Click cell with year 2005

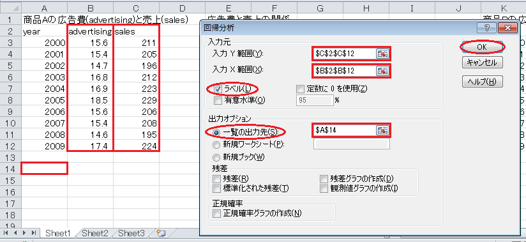tap(44, 100)
